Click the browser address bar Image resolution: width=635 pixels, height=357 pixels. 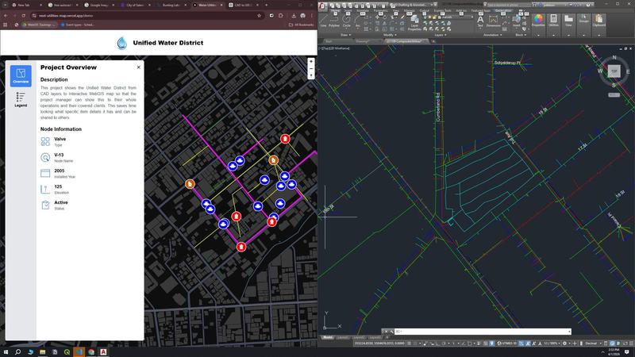146,15
